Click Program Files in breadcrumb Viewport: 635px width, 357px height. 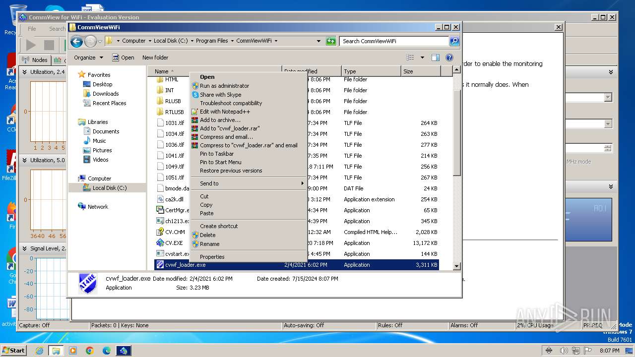click(x=212, y=41)
